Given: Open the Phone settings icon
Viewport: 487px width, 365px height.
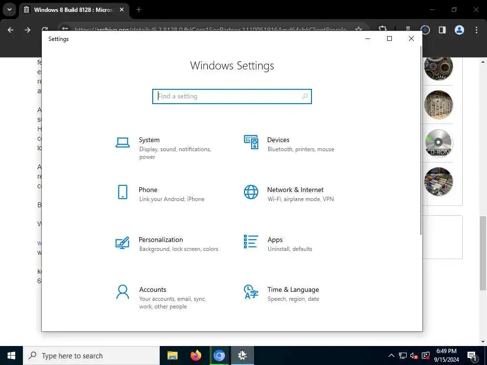Looking at the screenshot, I should tap(123, 192).
